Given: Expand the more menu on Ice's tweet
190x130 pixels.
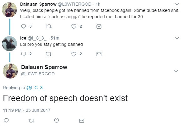Looking at the screenshot, I should point(177,38).
